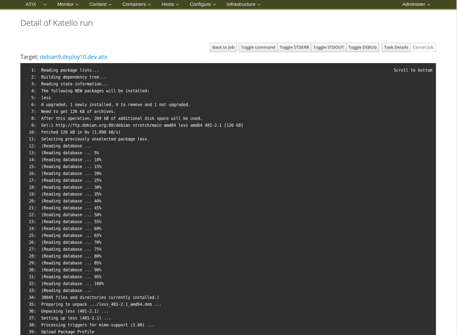The width and height of the screenshot is (457, 335).
Task: Open host debian9.deploy10.dev.atix
Action: [74, 57]
